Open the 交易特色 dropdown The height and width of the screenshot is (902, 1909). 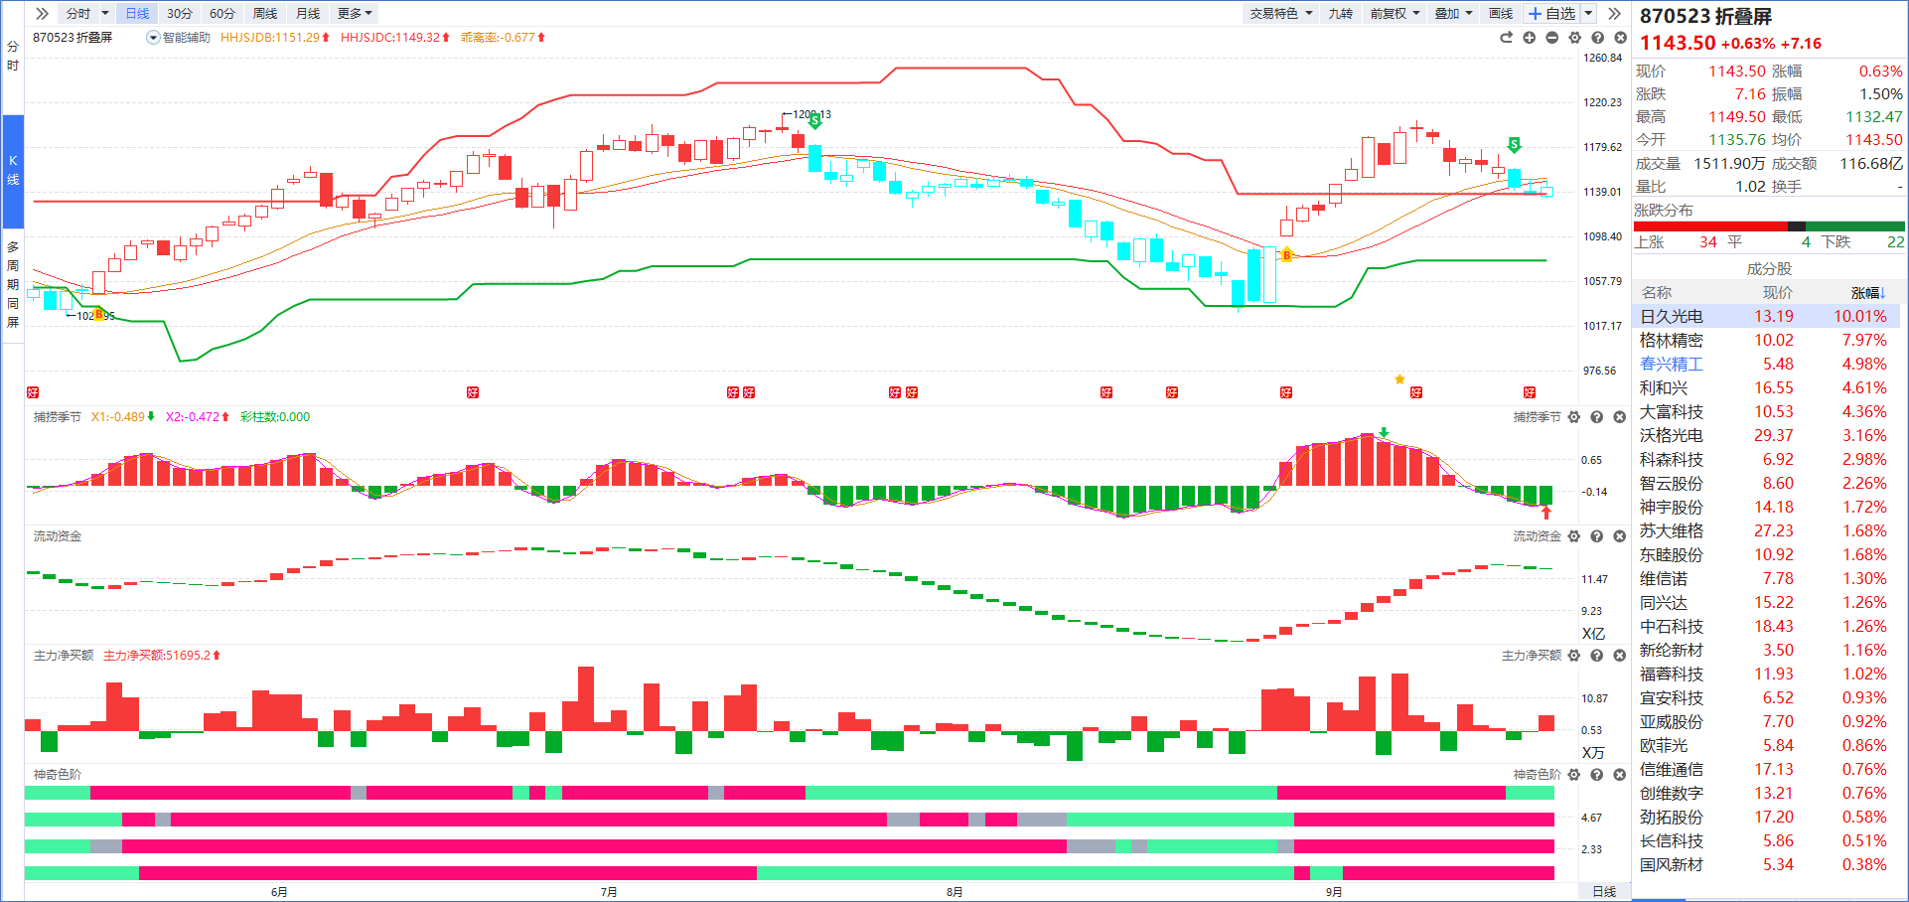(x=1281, y=13)
